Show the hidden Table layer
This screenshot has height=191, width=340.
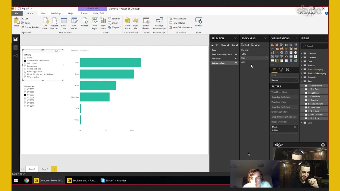[236, 50]
